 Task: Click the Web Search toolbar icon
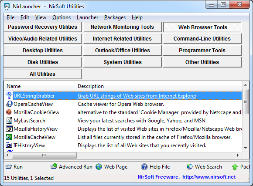190,167
